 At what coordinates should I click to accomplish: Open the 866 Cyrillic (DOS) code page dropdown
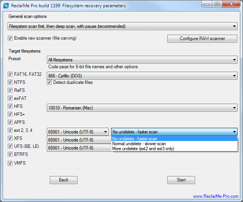point(142,76)
